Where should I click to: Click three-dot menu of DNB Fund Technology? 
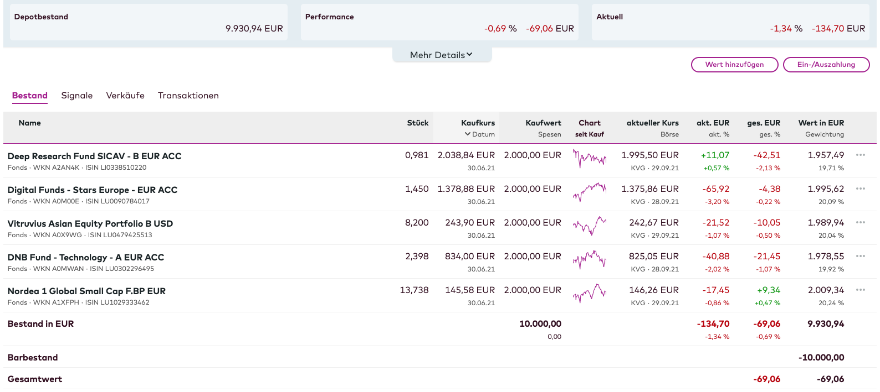point(860,257)
